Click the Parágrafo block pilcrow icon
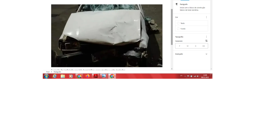The height and width of the screenshot is (124, 260). [x=177, y=4]
